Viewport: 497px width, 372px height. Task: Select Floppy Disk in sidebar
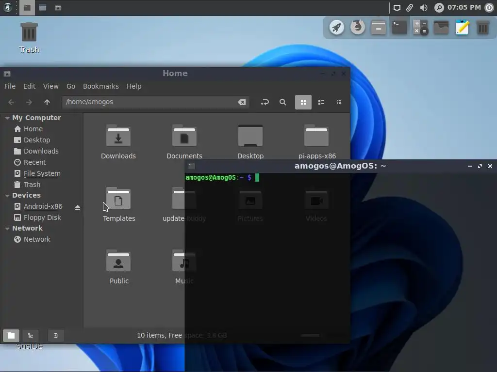[42, 217]
